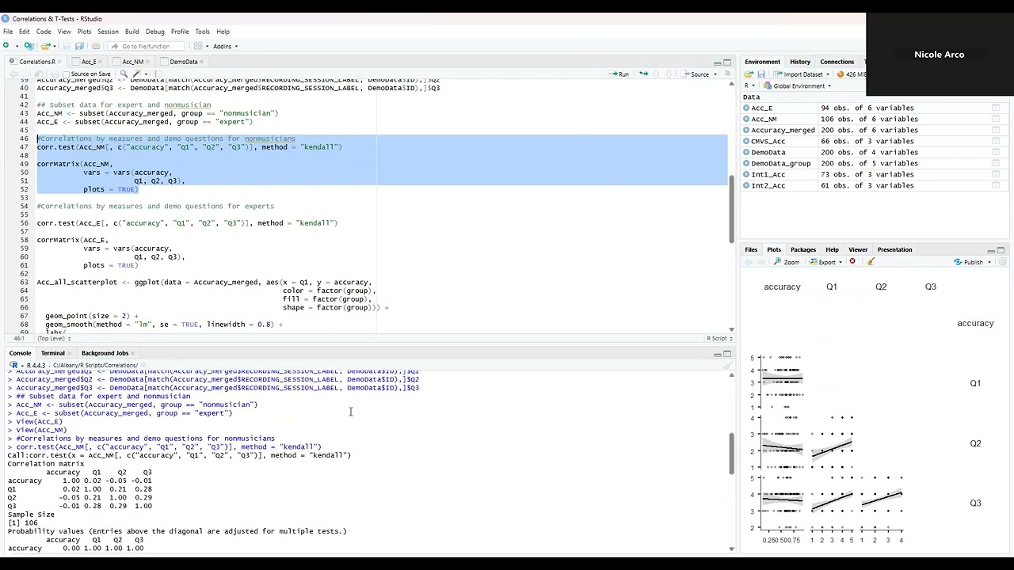This screenshot has width=1014, height=570.
Task: Switch to the Terminal tab
Action: tap(52, 353)
